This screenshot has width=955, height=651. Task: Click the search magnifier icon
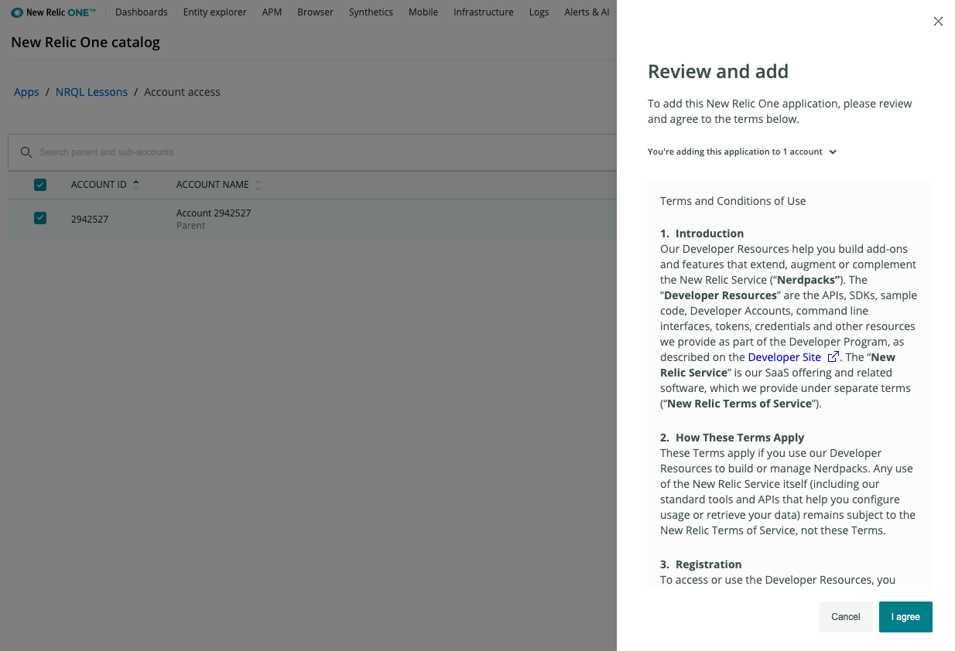26,152
